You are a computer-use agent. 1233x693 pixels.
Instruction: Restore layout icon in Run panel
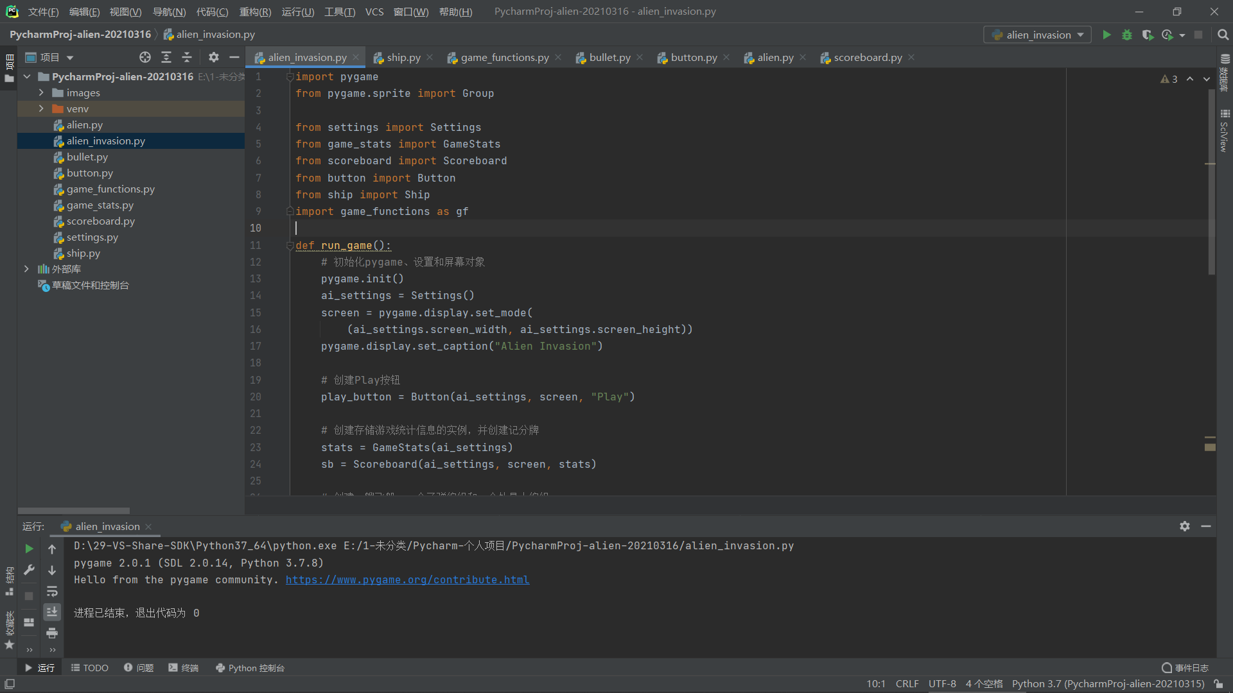tap(29, 622)
